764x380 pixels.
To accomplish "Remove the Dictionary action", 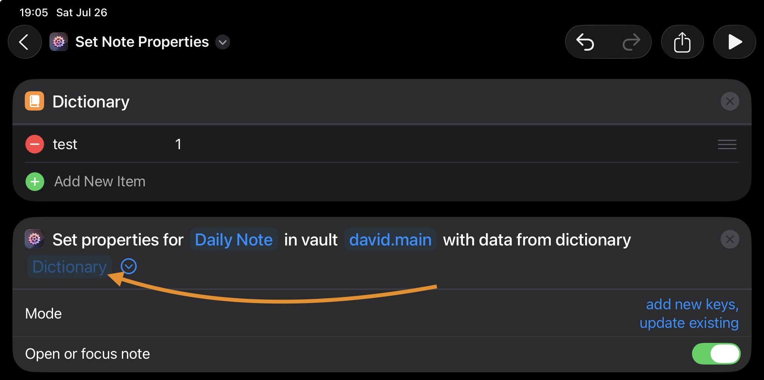I will point(730,102).
